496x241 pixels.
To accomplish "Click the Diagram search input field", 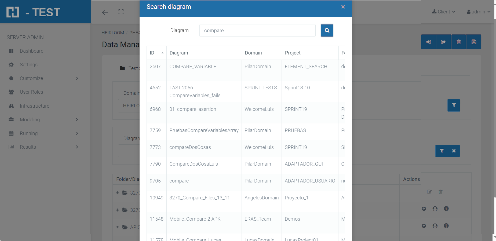I will coord(257,31).
